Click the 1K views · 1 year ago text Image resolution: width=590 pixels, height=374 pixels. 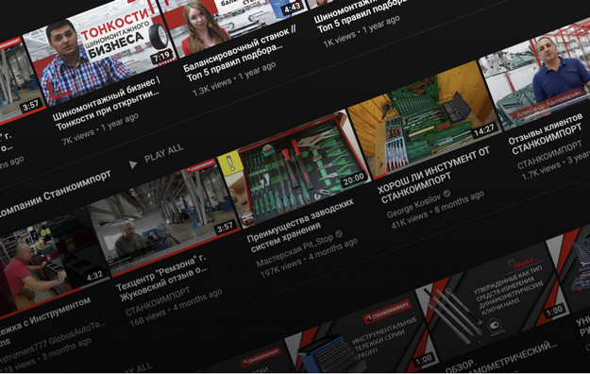(362, 31)
